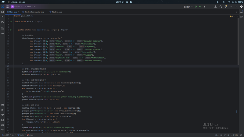This screenshot has width=244, height=137.
Task: Open the Pull Requests tool window
Action: click(2, 22)
